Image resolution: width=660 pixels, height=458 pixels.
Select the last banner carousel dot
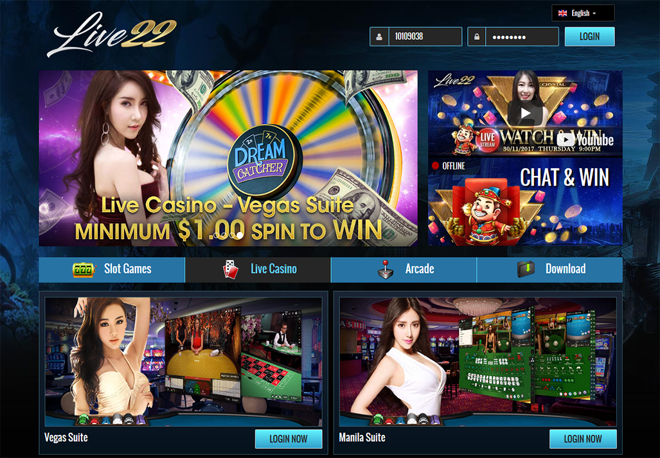pos(240,236)
